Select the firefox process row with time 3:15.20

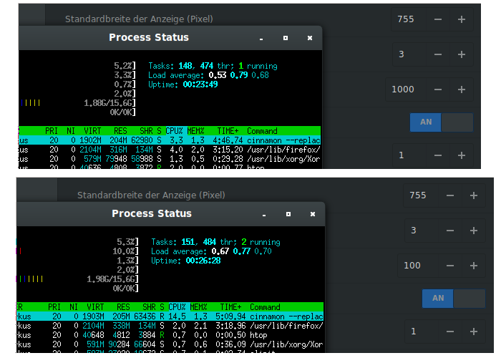click(170, 150)
